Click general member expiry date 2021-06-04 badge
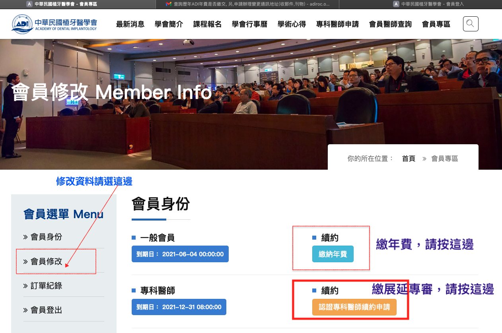 tap(180, 254)
